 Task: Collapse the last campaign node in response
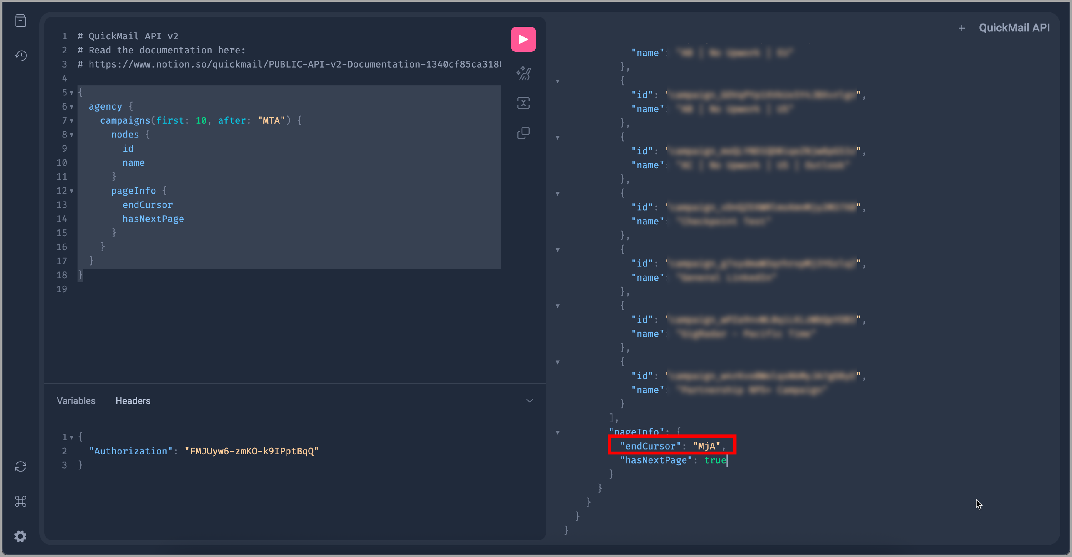pyautogui.click(x=558, y=362)
